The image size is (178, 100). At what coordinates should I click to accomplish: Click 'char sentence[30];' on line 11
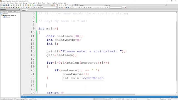[65, 36]
